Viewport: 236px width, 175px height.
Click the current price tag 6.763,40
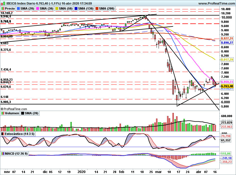pos(227,86)
